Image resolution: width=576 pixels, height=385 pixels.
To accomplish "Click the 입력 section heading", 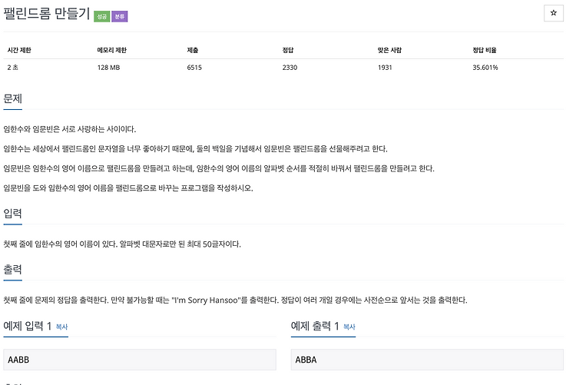I will coord(13,214).
